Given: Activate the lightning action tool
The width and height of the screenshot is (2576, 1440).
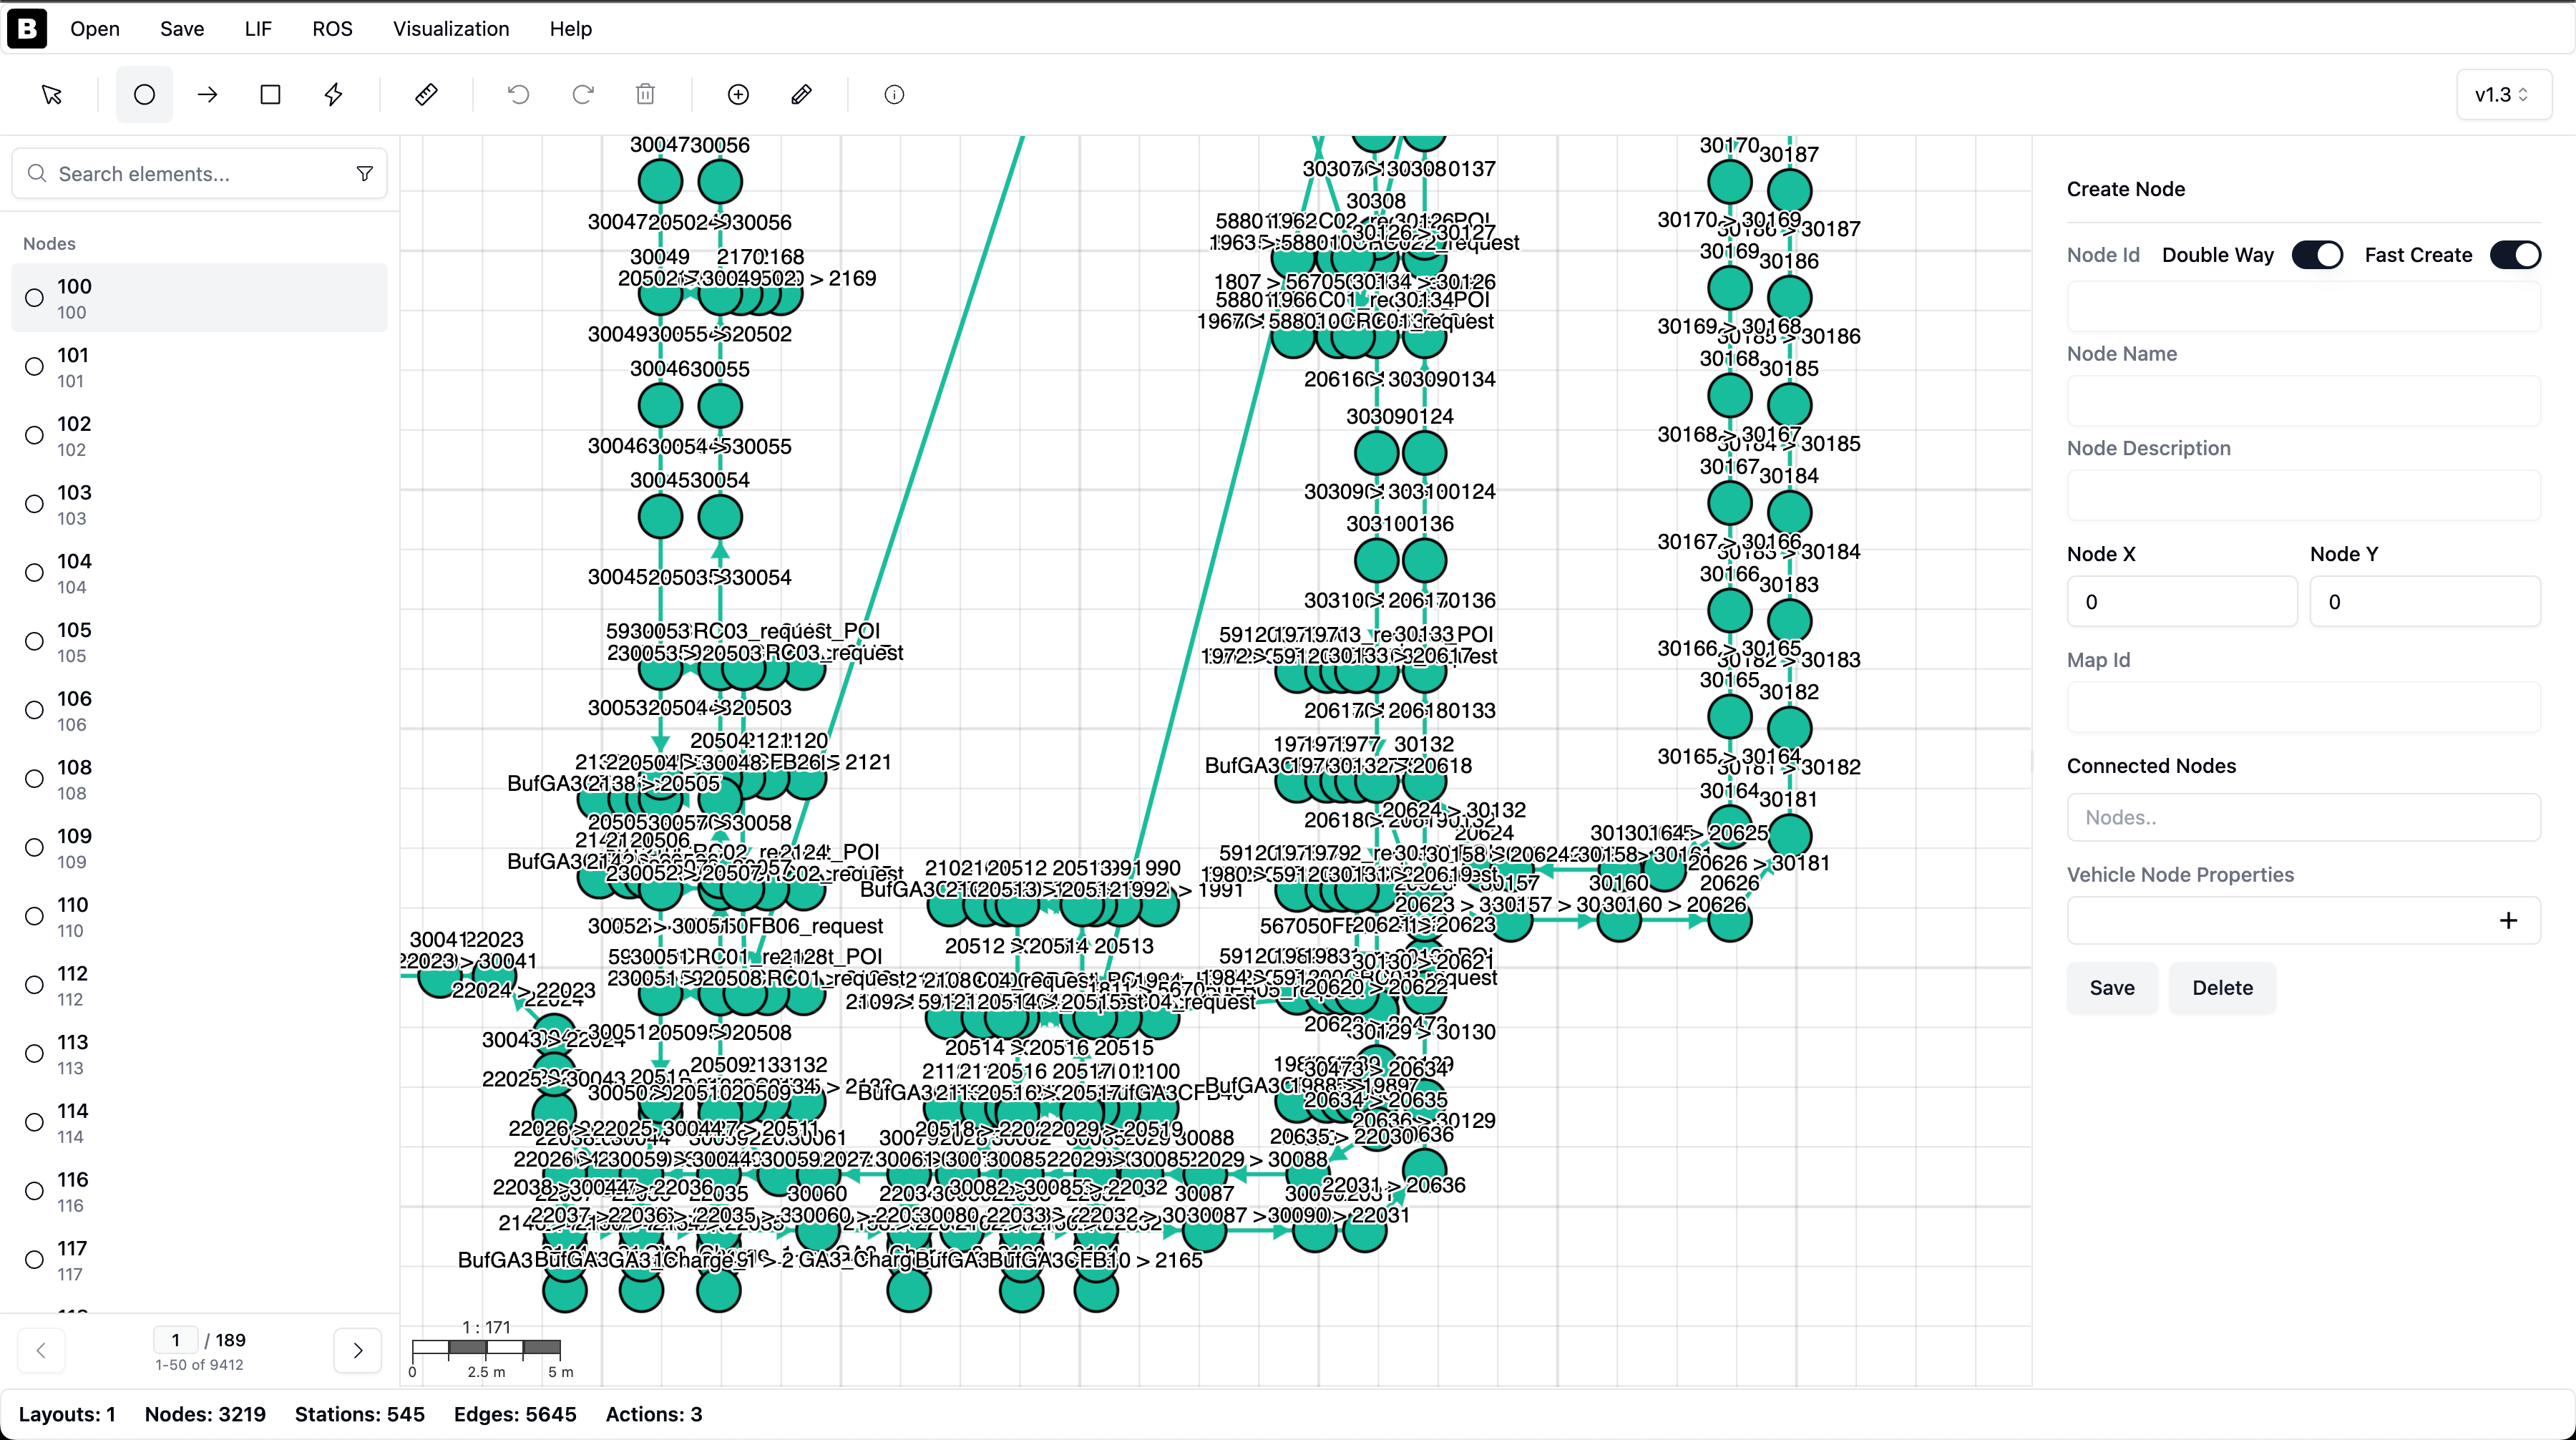Looking at the screenshot, I should pyautogui.click(x=333, y=94).
